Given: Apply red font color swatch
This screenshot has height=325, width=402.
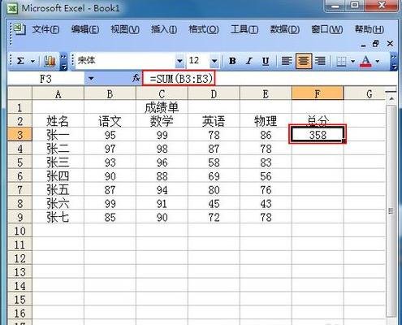Looking at the screenshot, I should pyautogui.click(x=365, y=62).
